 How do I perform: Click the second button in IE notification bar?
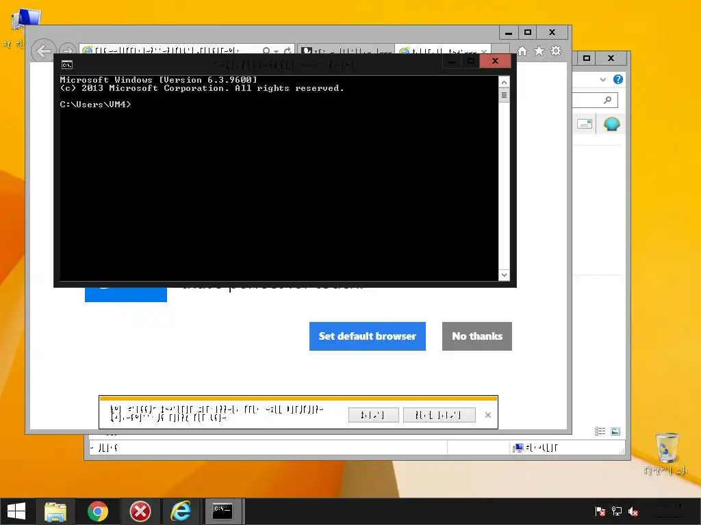pos(439,415)
